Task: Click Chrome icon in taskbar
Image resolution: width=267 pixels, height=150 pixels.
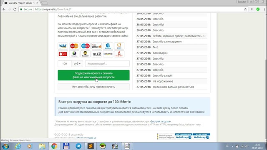Action: click(54, 146)
